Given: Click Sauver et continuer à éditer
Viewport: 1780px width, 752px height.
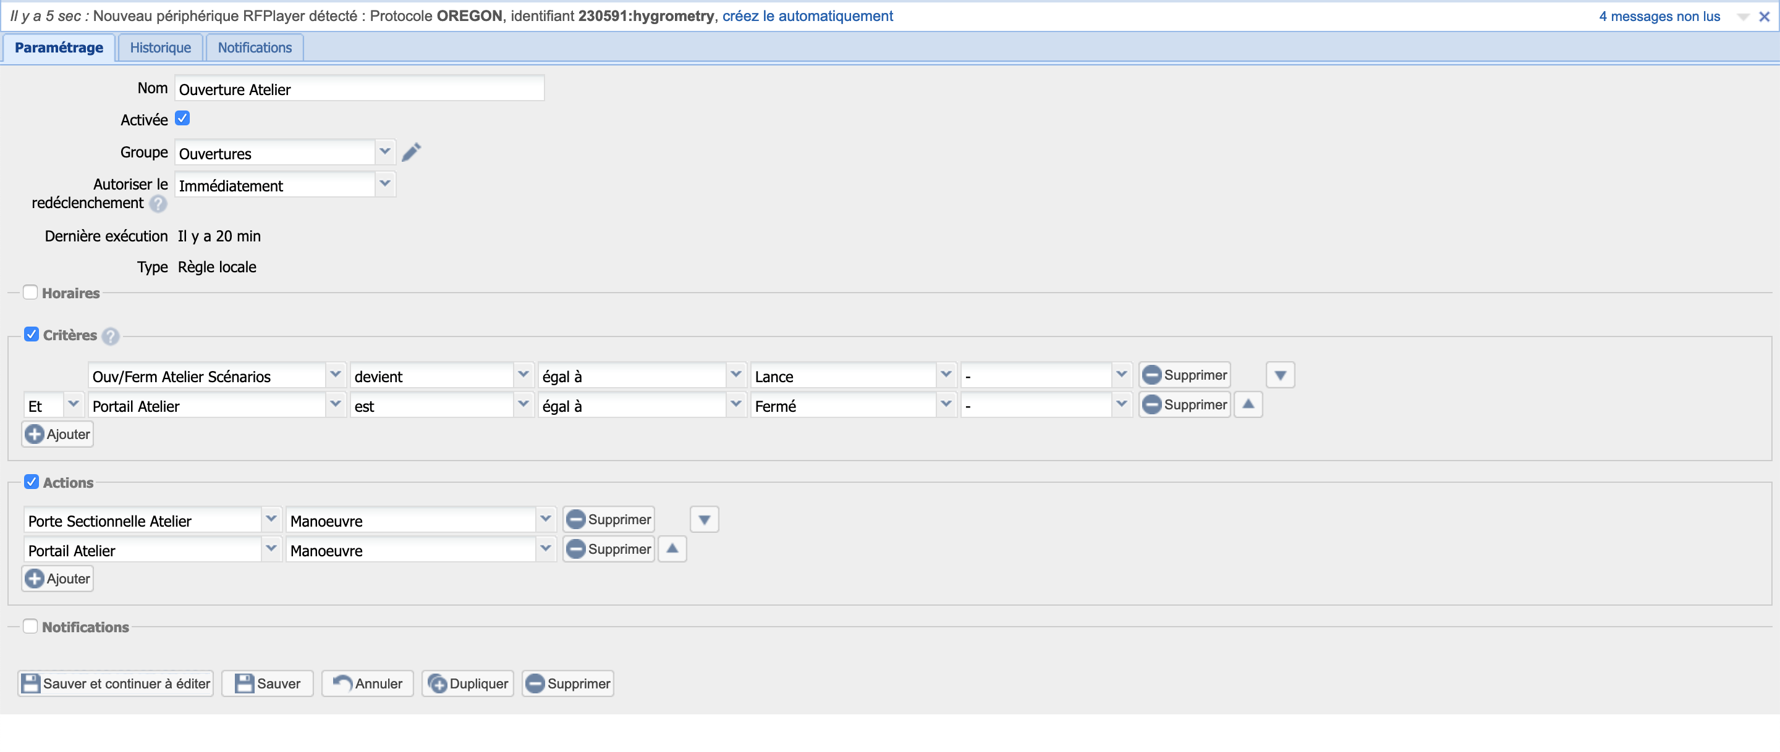Looking at the screenshot, I should 116,683.
